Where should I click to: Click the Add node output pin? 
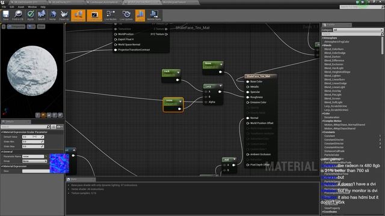(233, 165)
